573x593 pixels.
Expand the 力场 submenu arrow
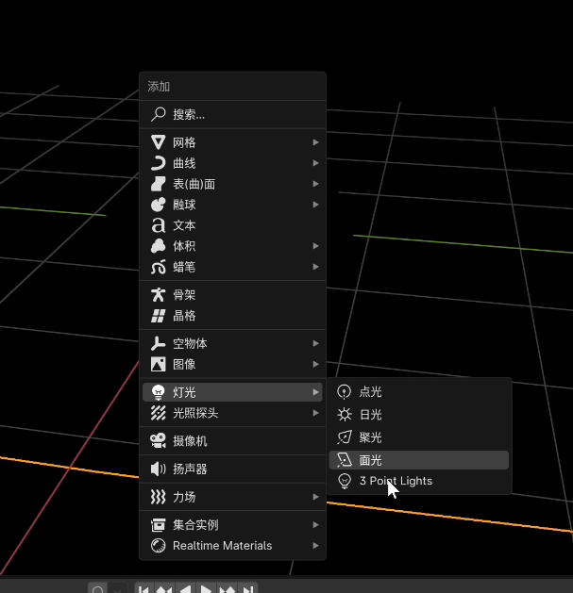point(315,497)
